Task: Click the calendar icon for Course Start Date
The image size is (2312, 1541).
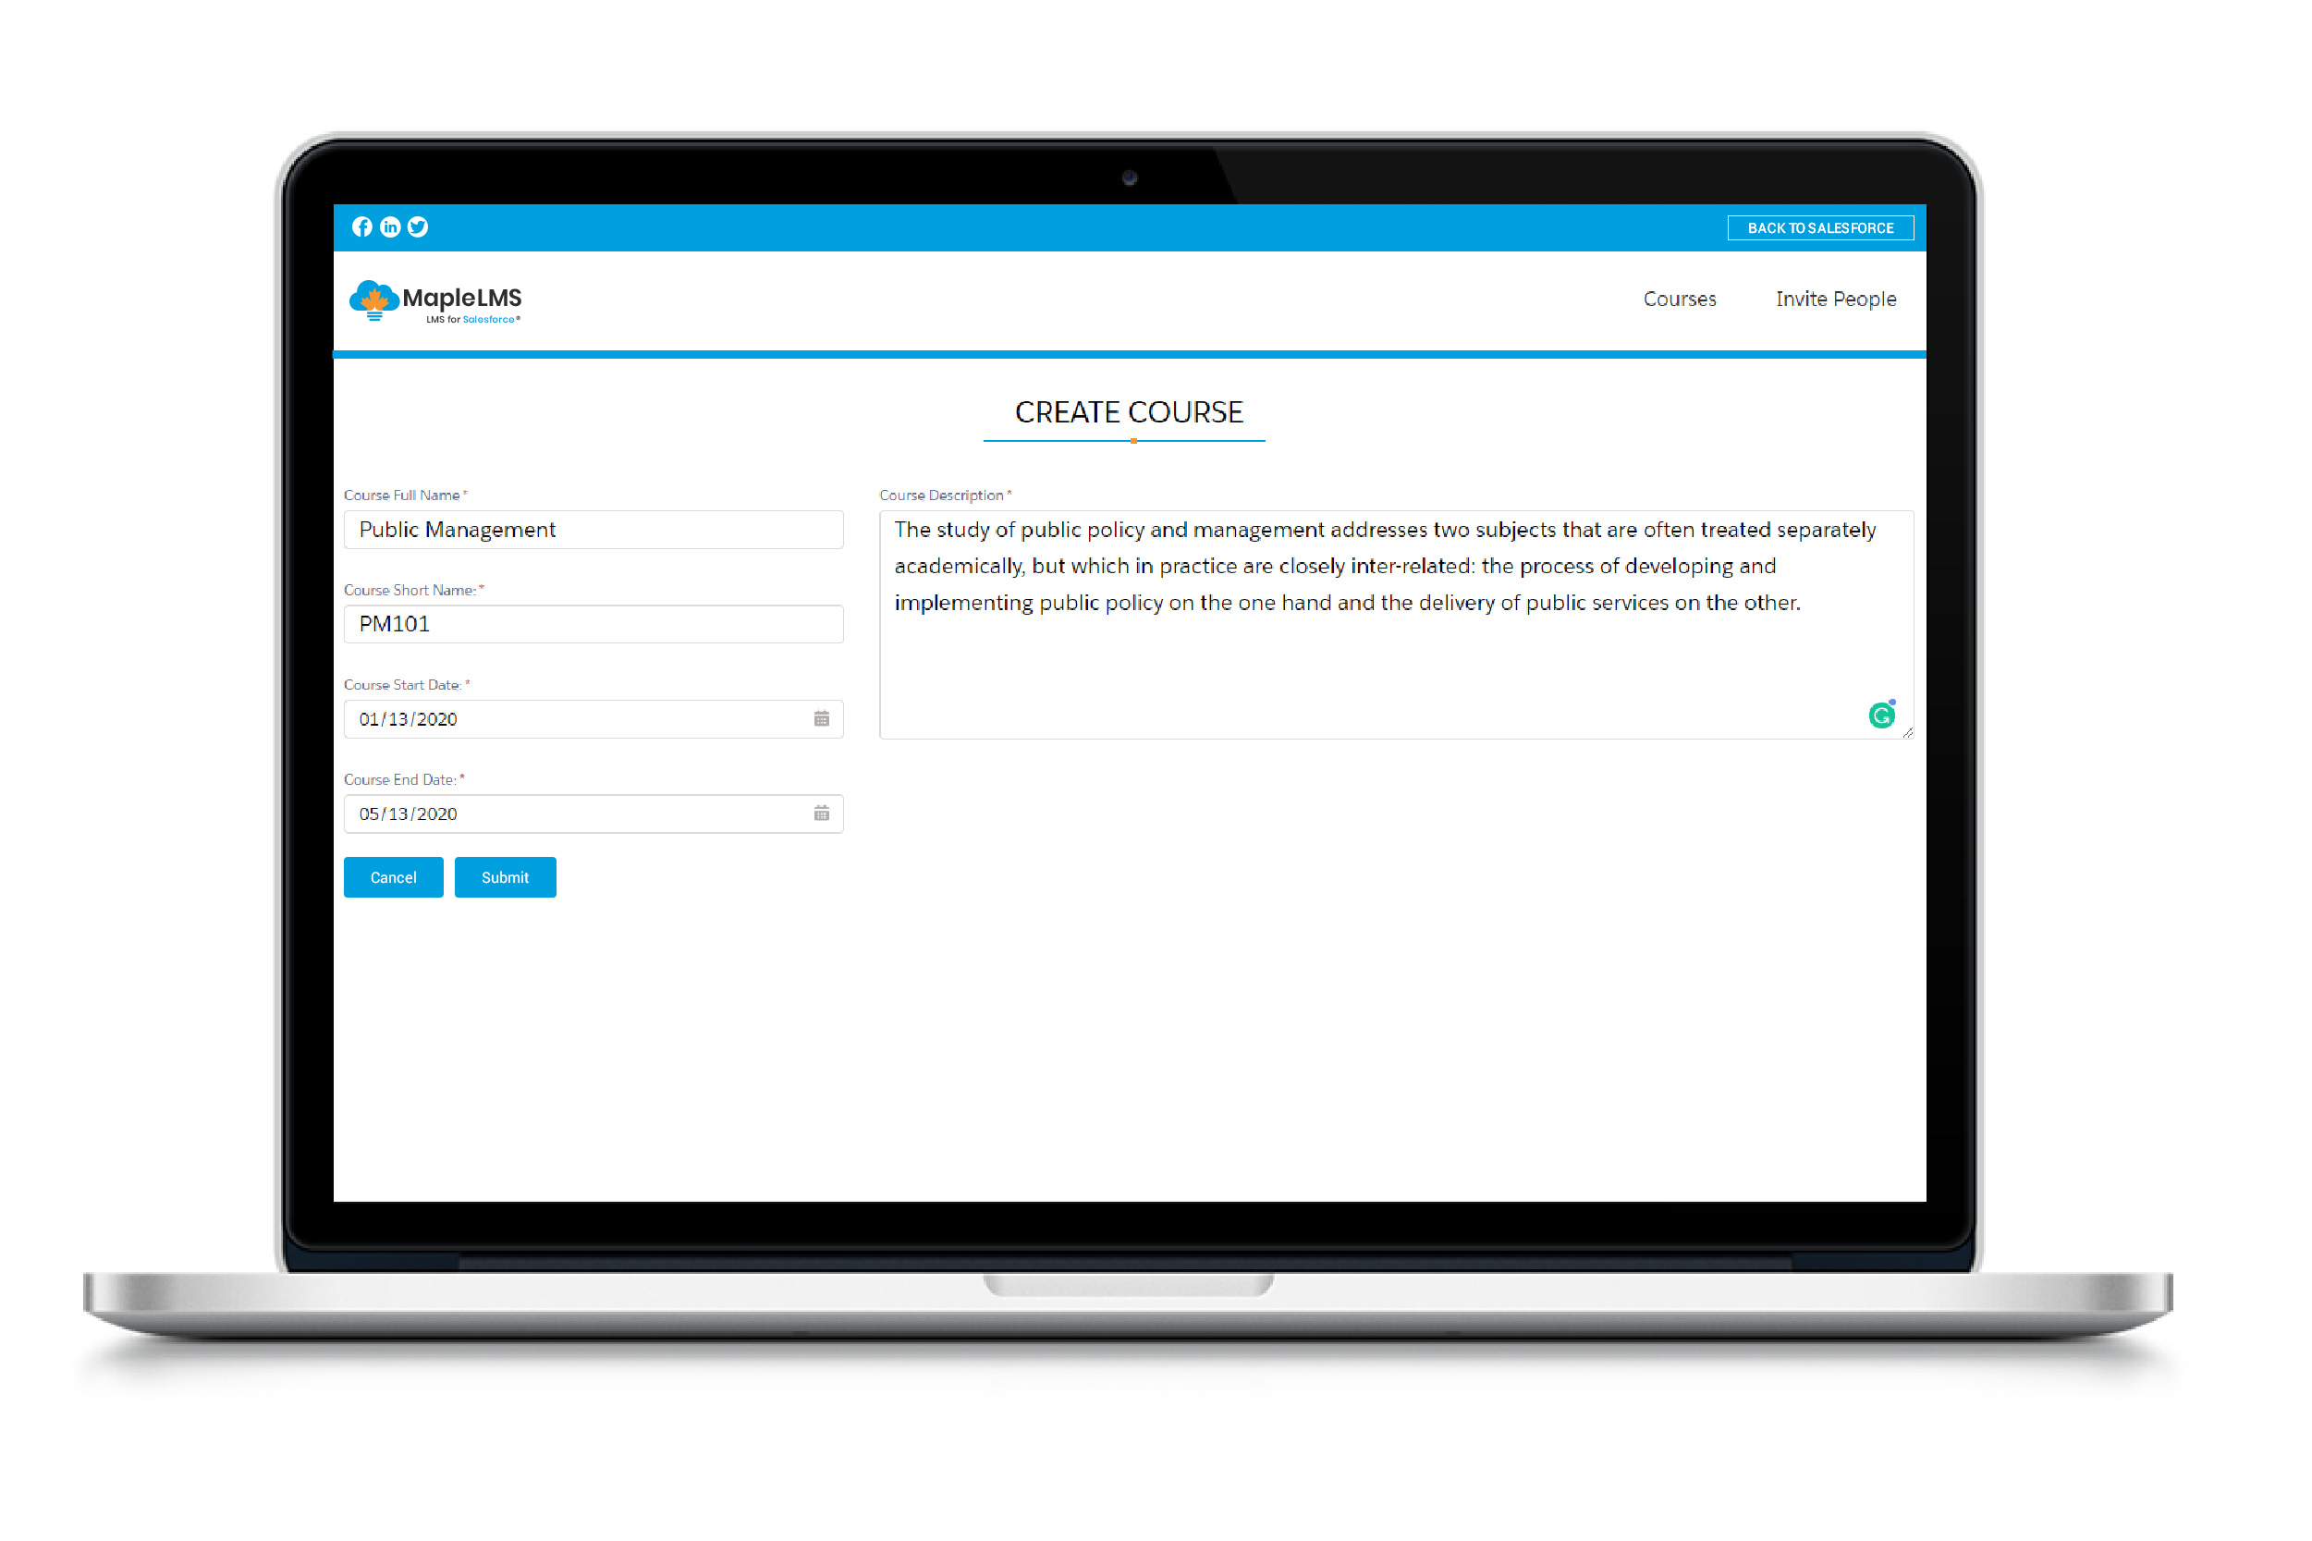Action: 822,719
